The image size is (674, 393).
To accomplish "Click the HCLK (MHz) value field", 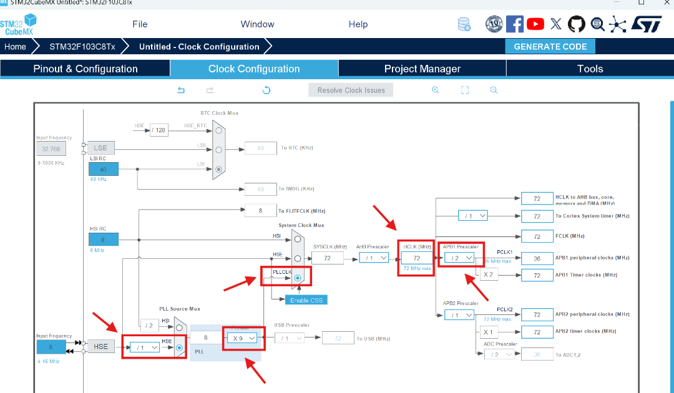I will [416, 258].
